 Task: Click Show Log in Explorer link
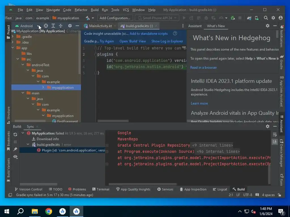[167, 41]
